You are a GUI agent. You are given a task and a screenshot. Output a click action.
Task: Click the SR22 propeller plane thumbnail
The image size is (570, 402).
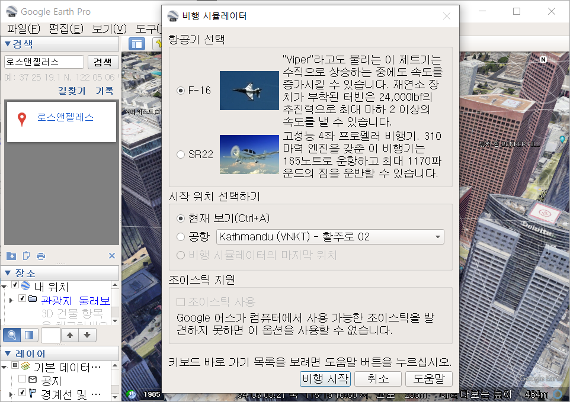[249, 155]
